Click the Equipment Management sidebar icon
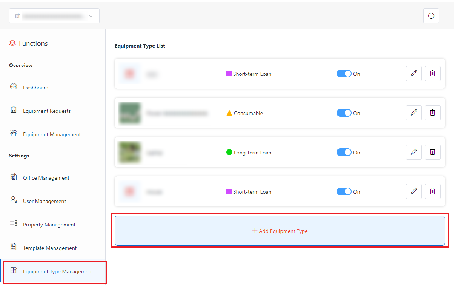The image size is (458, 285). click(14, 134)
